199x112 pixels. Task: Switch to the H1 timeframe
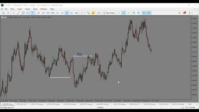point(57,13)
